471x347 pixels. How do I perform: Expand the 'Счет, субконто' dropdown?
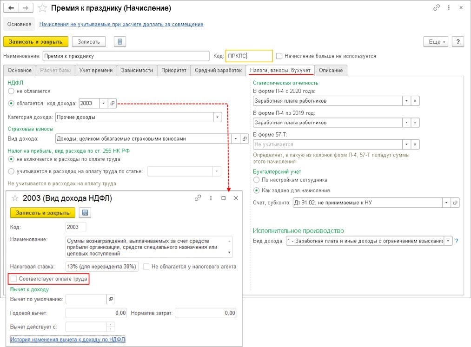pyautogui.click(x=447, y=203)
